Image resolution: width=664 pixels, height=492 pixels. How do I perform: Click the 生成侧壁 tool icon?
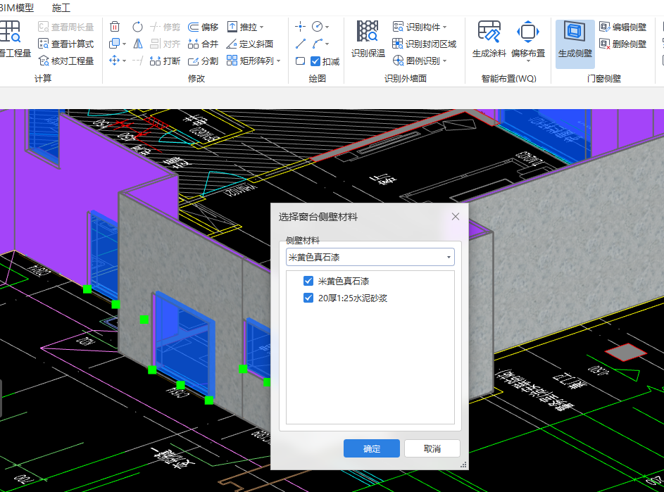click(575, 32)
